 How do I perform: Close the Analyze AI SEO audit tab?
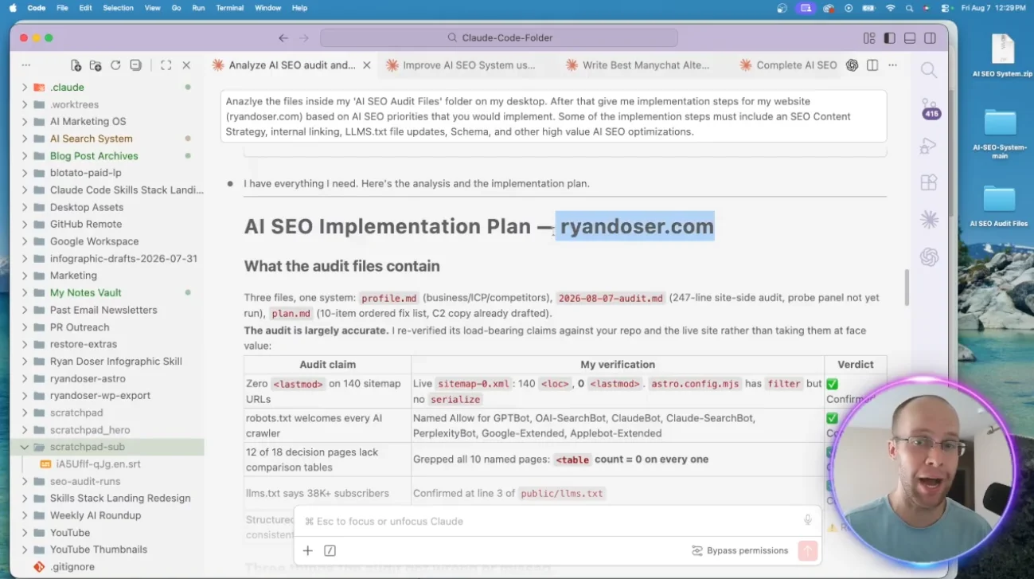(366, 65)
